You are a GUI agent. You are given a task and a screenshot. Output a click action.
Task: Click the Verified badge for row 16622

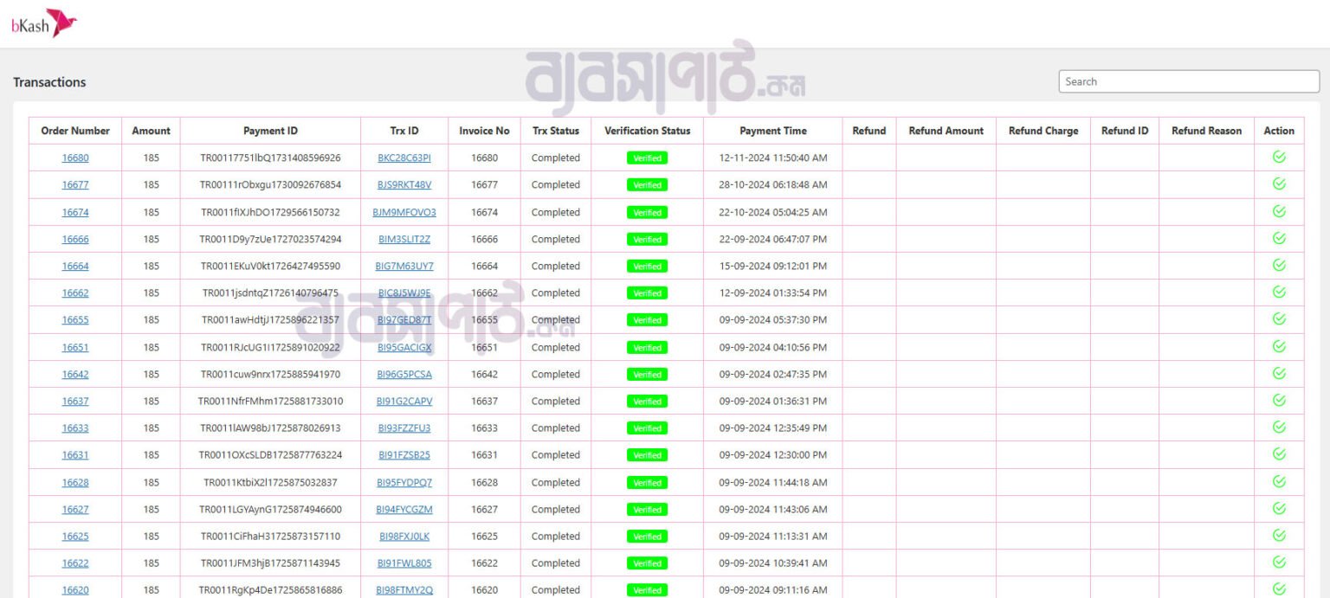[646, 563]
